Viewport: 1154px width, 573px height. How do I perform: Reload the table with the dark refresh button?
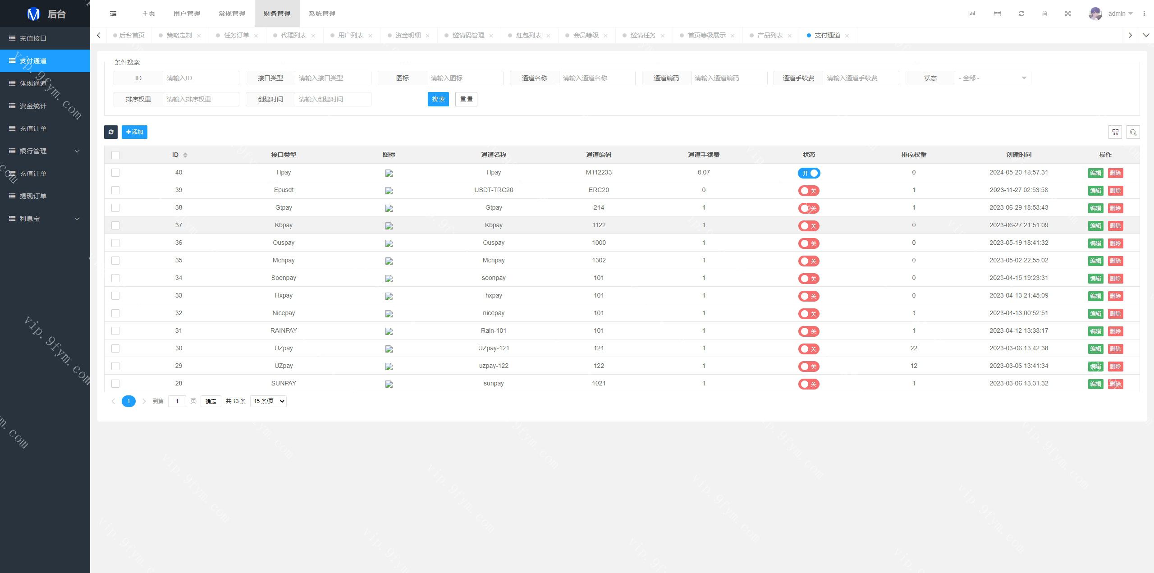point(111,132)
